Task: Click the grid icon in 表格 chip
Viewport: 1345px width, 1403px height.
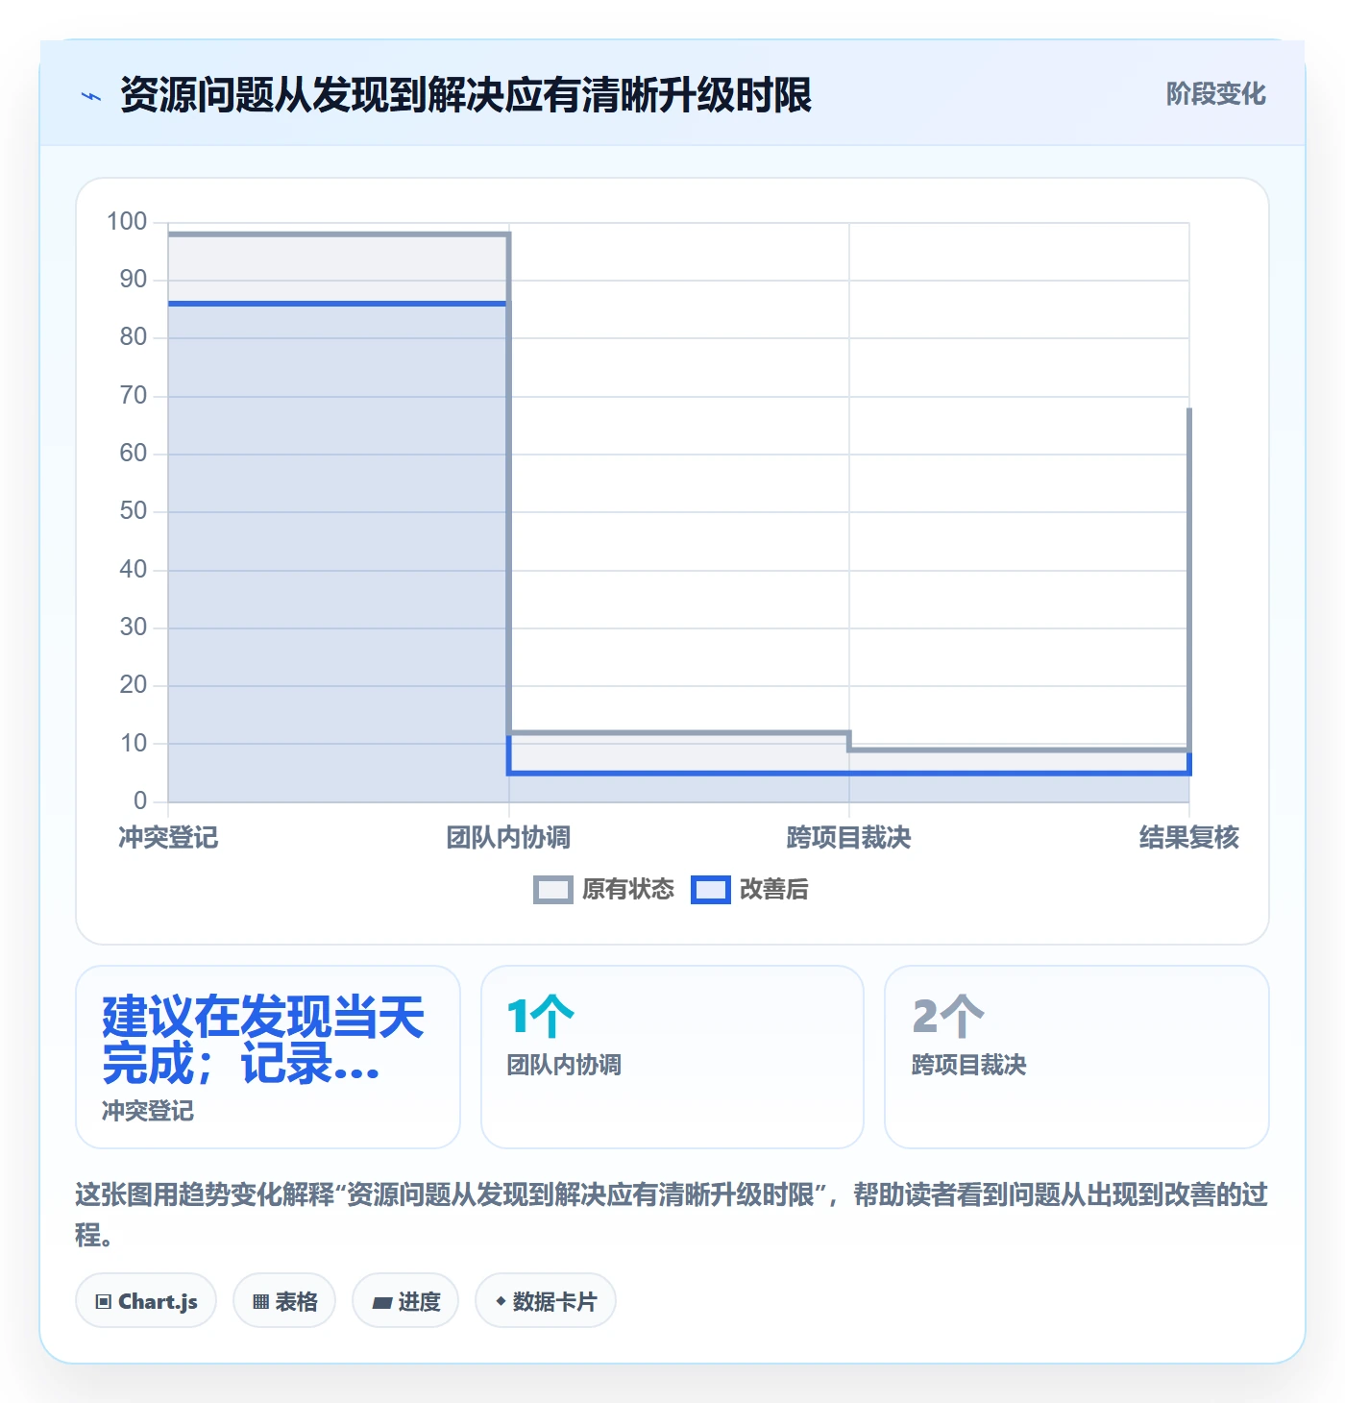Action: point(260,1302)
